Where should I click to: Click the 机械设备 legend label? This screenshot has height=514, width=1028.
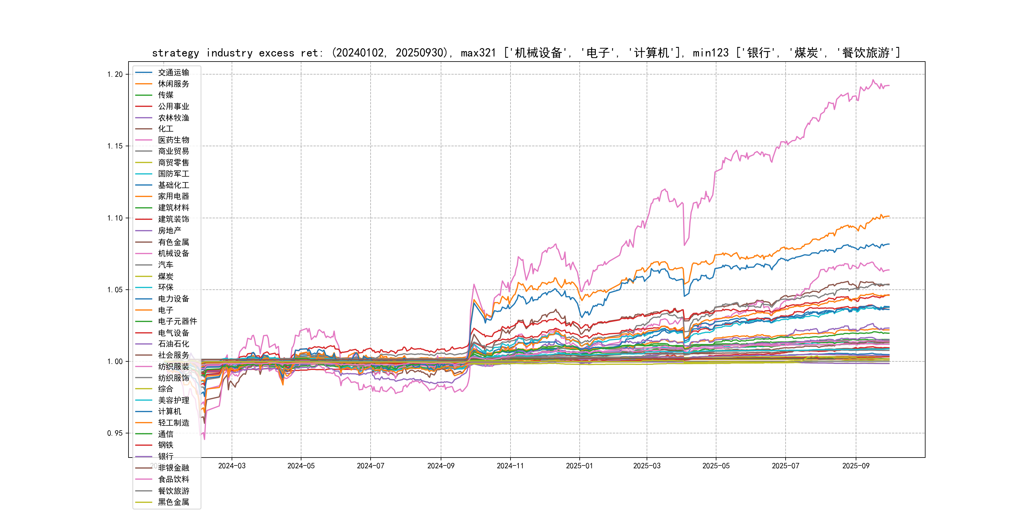click(x=173, y=254)
